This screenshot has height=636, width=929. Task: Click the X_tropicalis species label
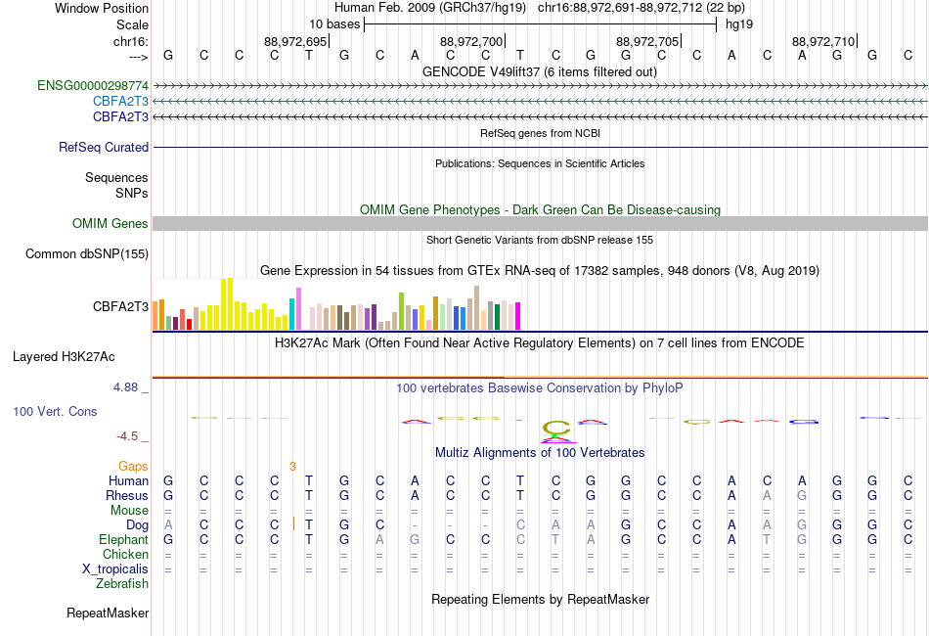(115, 569)
